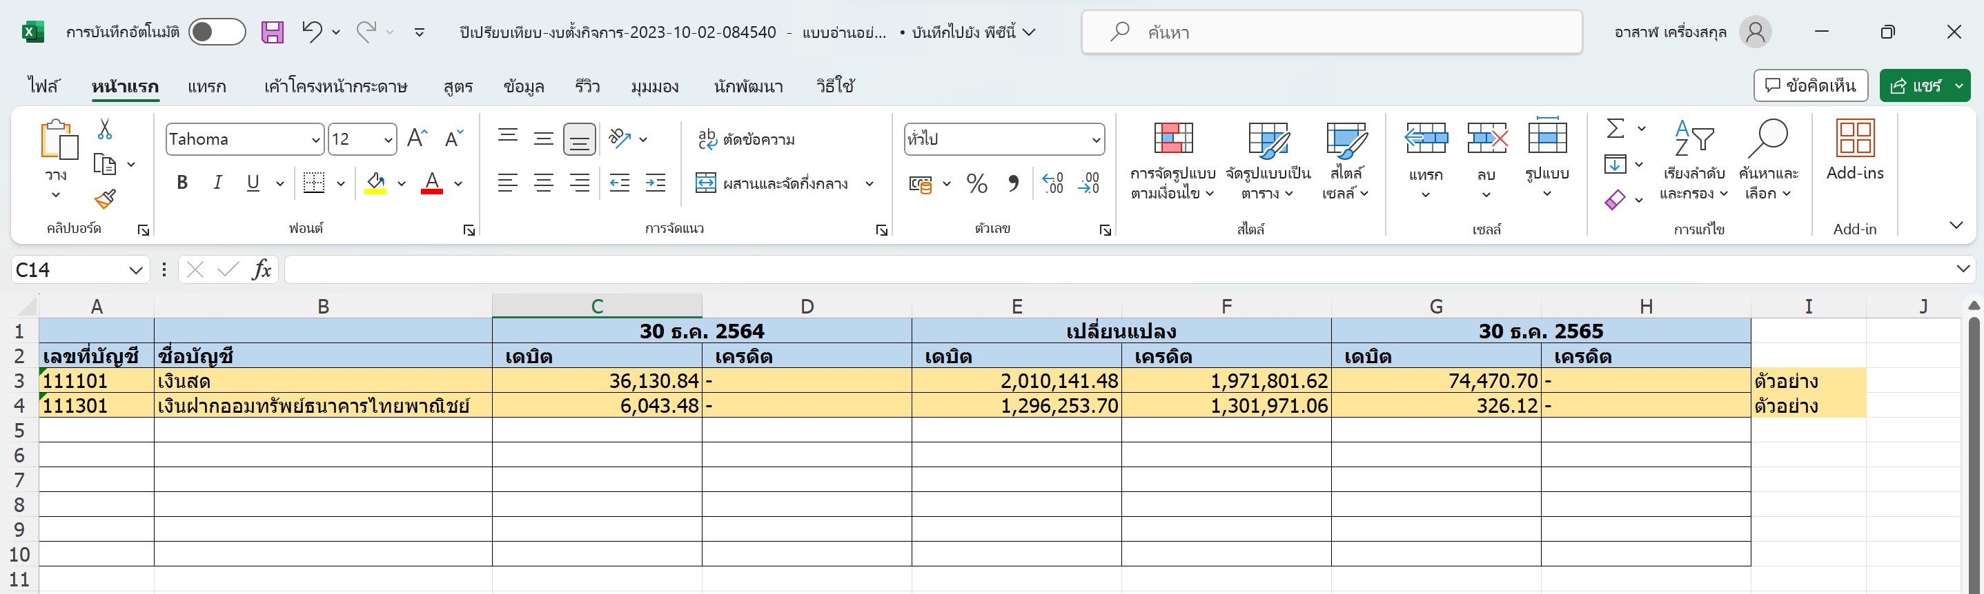This screenshot has width=1984, height=594.
Task: Open the แทรก ribbon tab
Action: [x=206, y=86]
